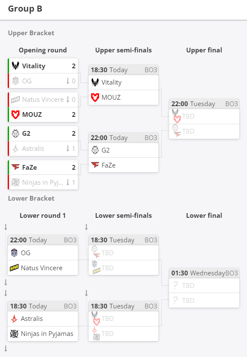This screenshot has height=357, width=247.
Task: Click the FaZe logo in the opening round
Action: [x=15, y=167]
